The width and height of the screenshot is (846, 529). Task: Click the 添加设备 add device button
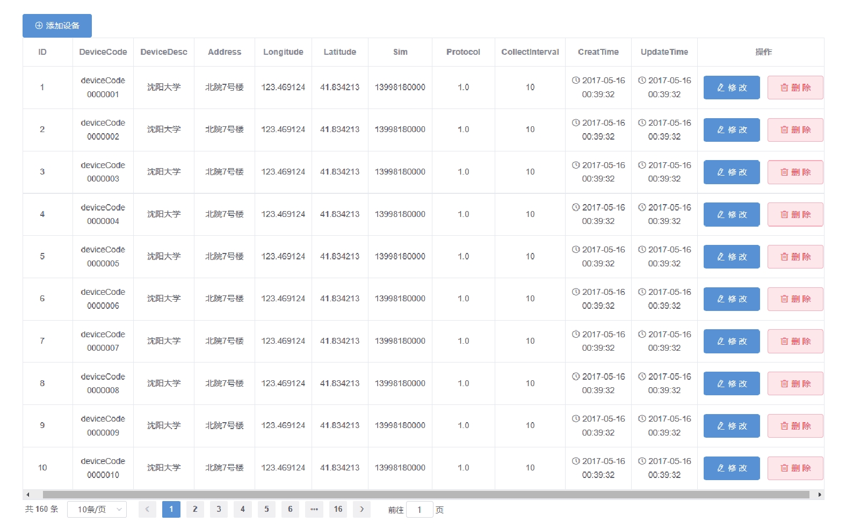(x=57, y=26)
